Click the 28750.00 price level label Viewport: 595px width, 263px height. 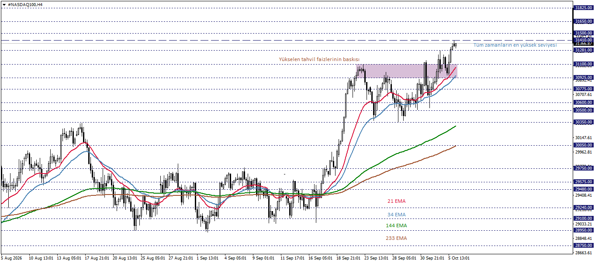click(x=583, y=246)
